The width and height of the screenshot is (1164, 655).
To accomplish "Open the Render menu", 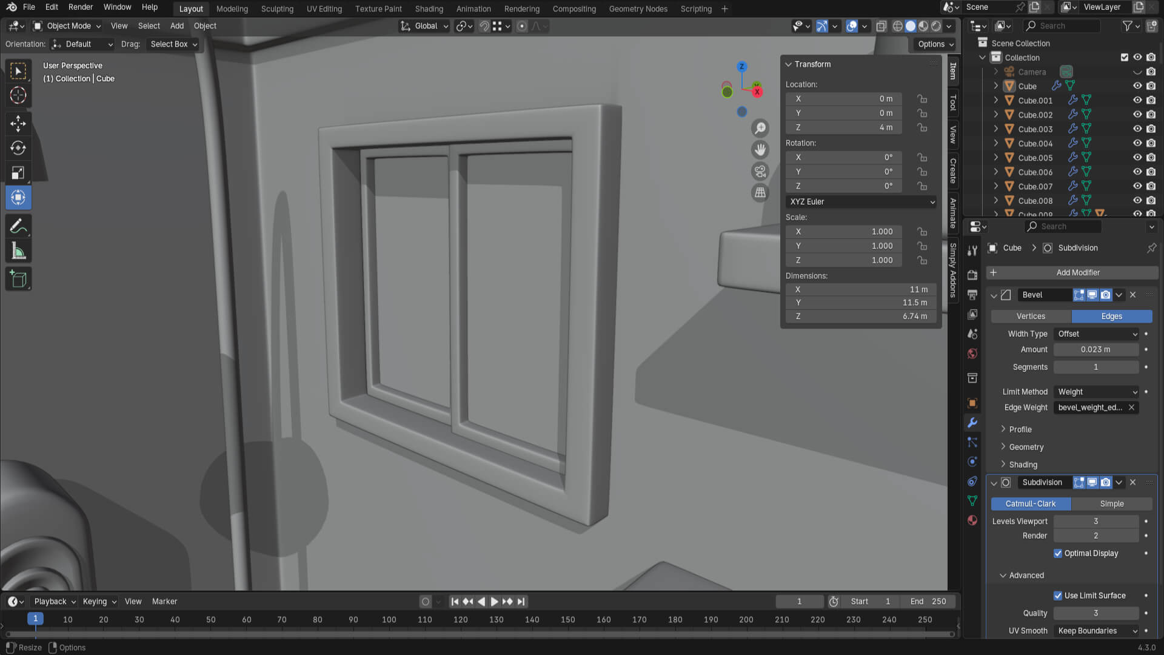I will click(x=81, y=7).
